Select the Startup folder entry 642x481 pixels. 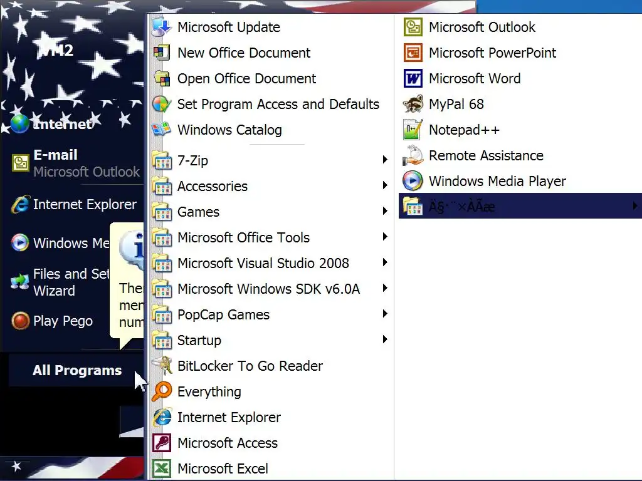(271, 340)
